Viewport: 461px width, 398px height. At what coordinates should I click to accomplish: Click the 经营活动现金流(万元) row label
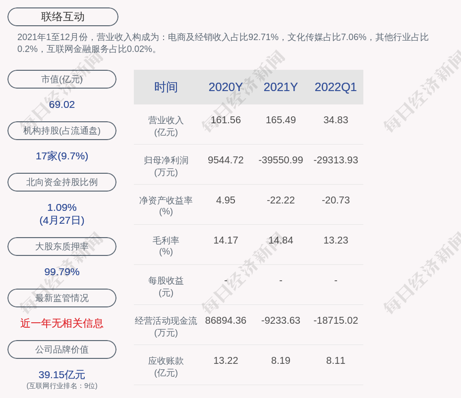point(166,327)
